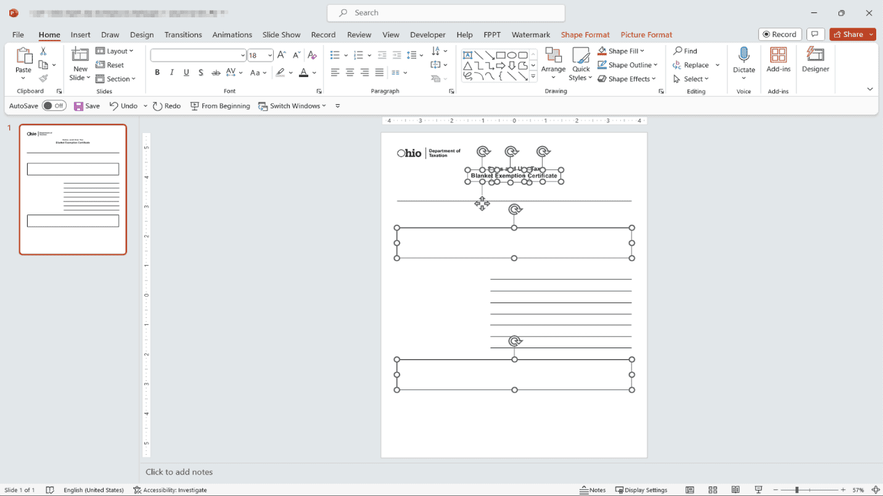Expand the Select dropdown
Screen dimensions: 883x496
pyautogui.click(x=691, y=79)
